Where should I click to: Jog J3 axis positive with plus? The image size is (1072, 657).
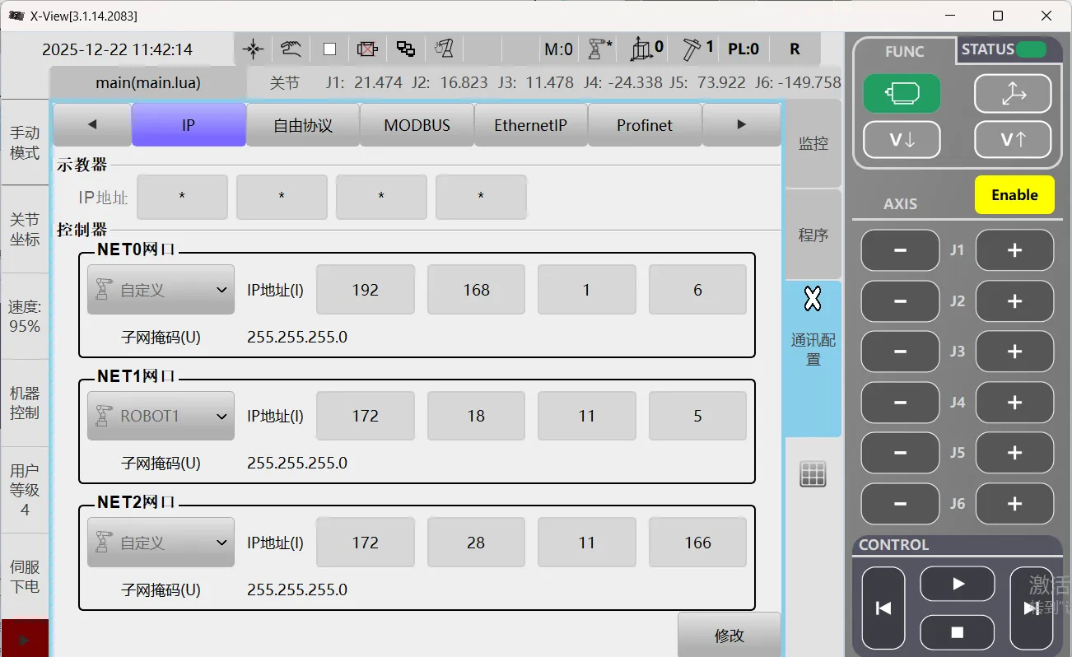1014,352
